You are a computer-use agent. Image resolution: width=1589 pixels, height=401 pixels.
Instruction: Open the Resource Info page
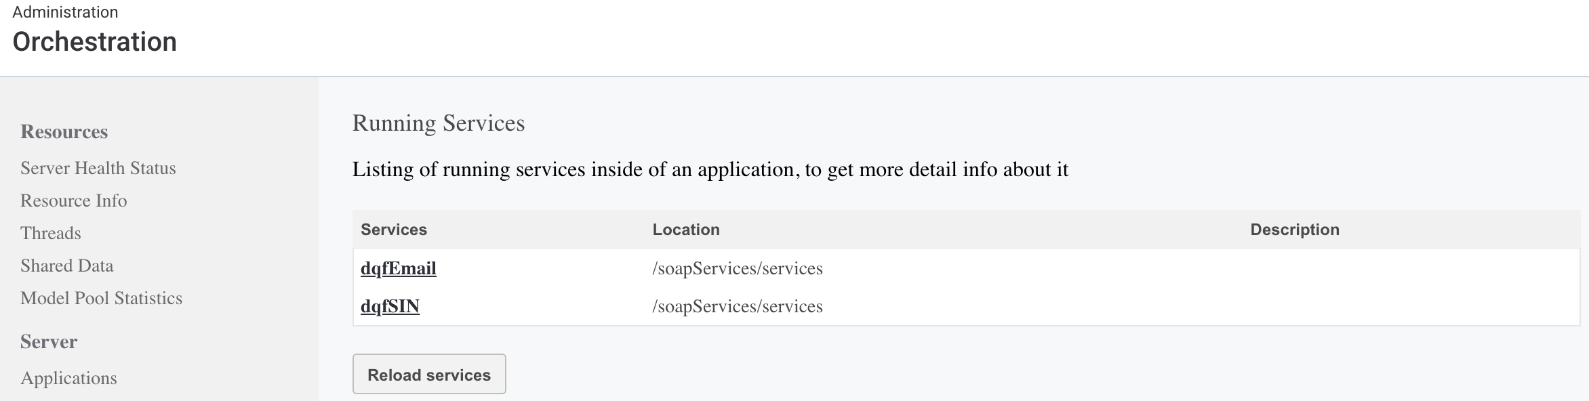(x=74, y=200)
